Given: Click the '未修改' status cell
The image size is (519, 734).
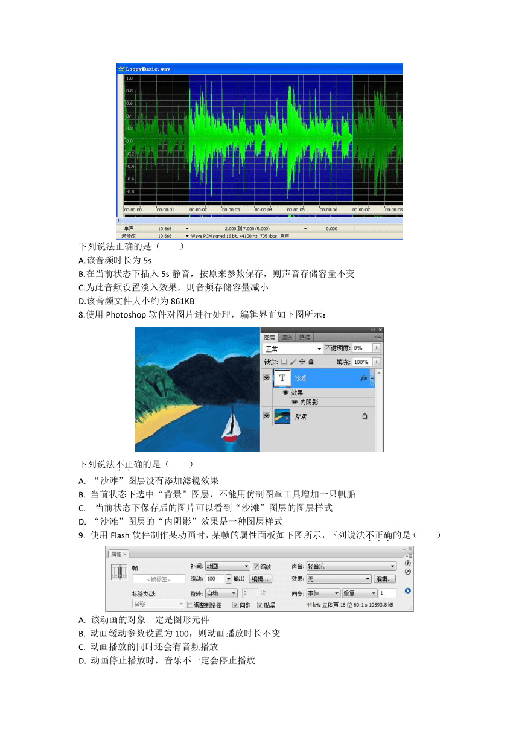Looking at the screenshot, I should tap(129, 236).
